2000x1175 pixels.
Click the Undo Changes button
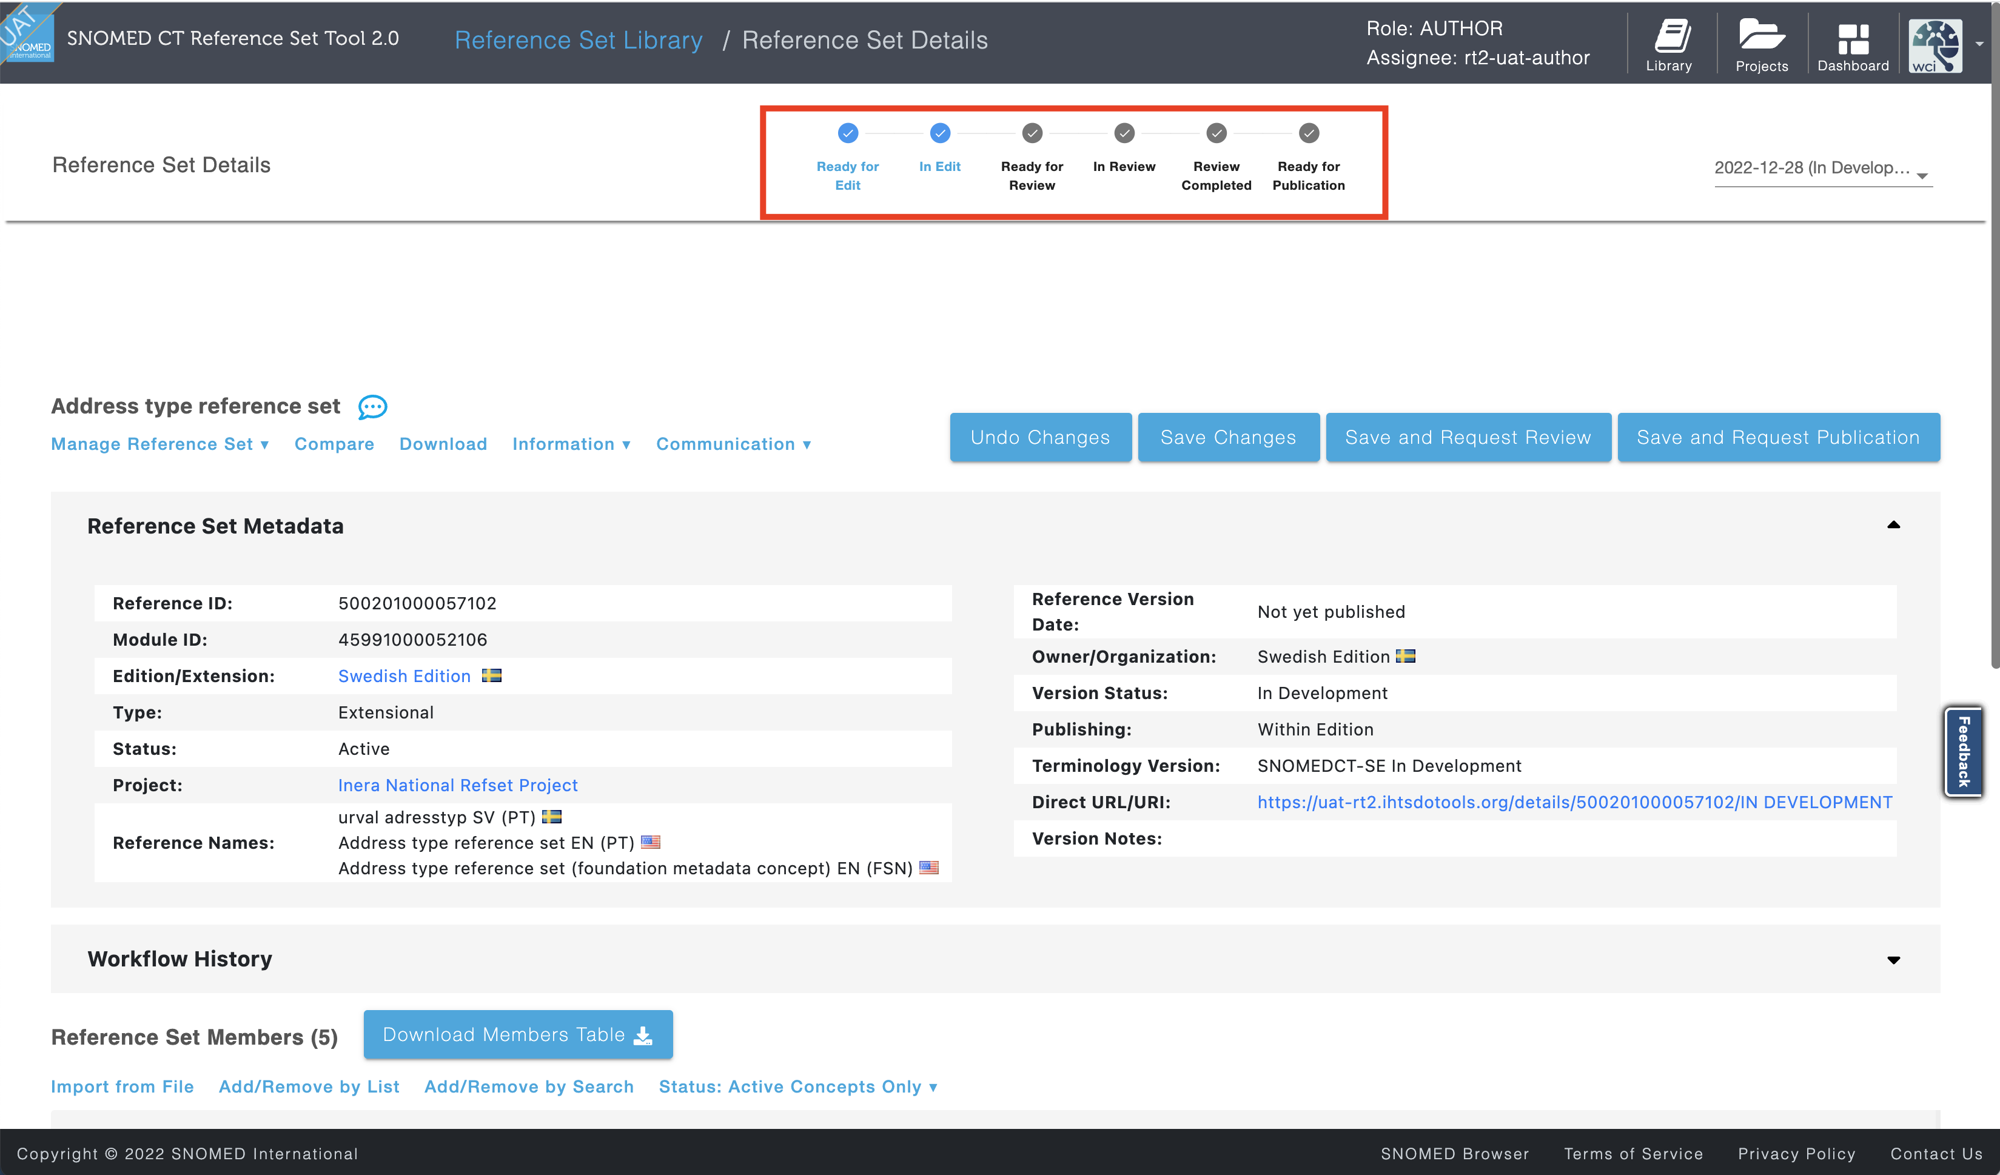coord(1041,437)
